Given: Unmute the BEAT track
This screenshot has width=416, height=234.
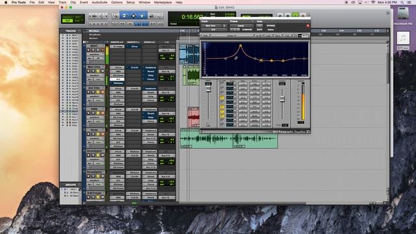Looking at the screenshot, I should pyautogui.click(x=102, y=50).
